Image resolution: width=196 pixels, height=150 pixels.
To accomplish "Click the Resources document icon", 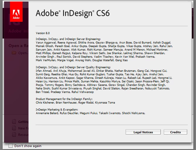I will coord(14,135).
